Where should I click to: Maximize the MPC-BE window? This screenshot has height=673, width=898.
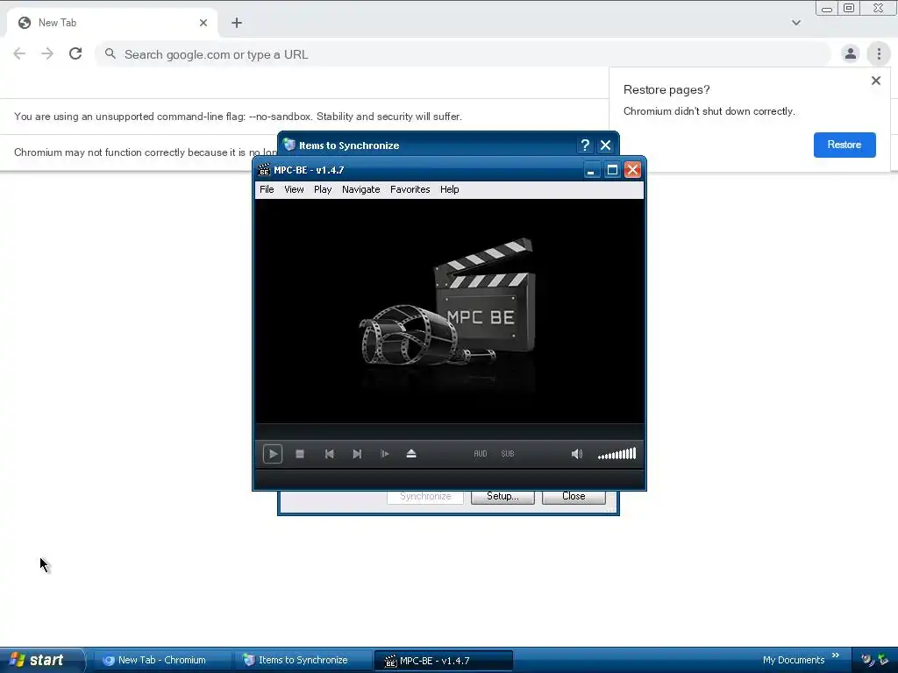tap(612, 170)
